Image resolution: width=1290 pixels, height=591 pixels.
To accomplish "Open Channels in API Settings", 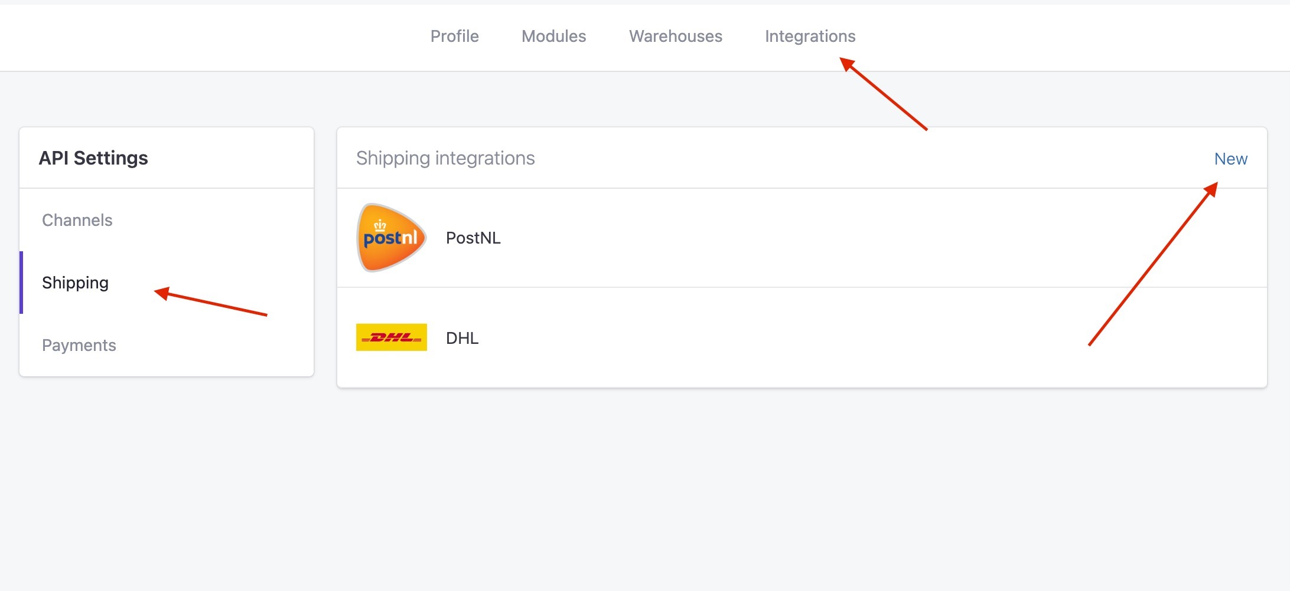I will (77, 220).
